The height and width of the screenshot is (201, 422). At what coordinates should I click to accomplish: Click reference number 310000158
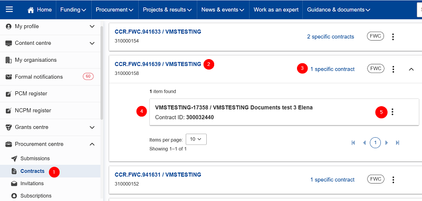pyautogui.click(x=127, y=73)
